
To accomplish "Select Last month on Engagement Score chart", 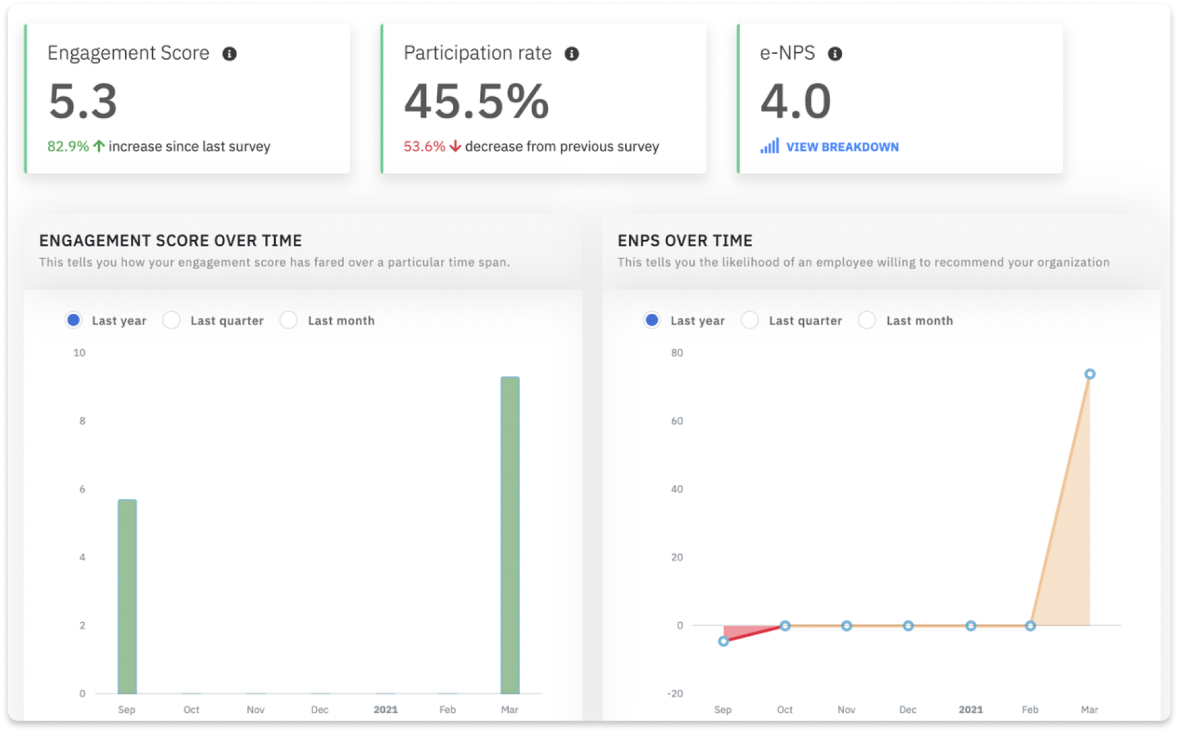I will [x=288, y=320].
